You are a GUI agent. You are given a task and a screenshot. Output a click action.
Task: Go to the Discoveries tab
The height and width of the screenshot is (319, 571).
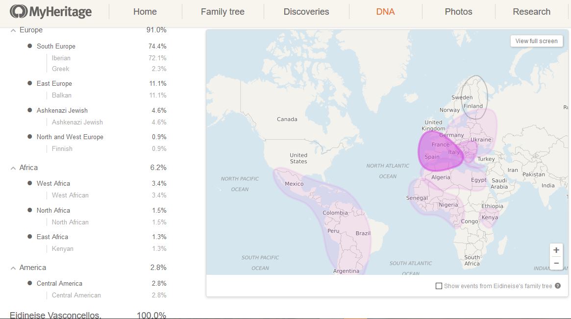pyautogui.click(x=306, y=12)
